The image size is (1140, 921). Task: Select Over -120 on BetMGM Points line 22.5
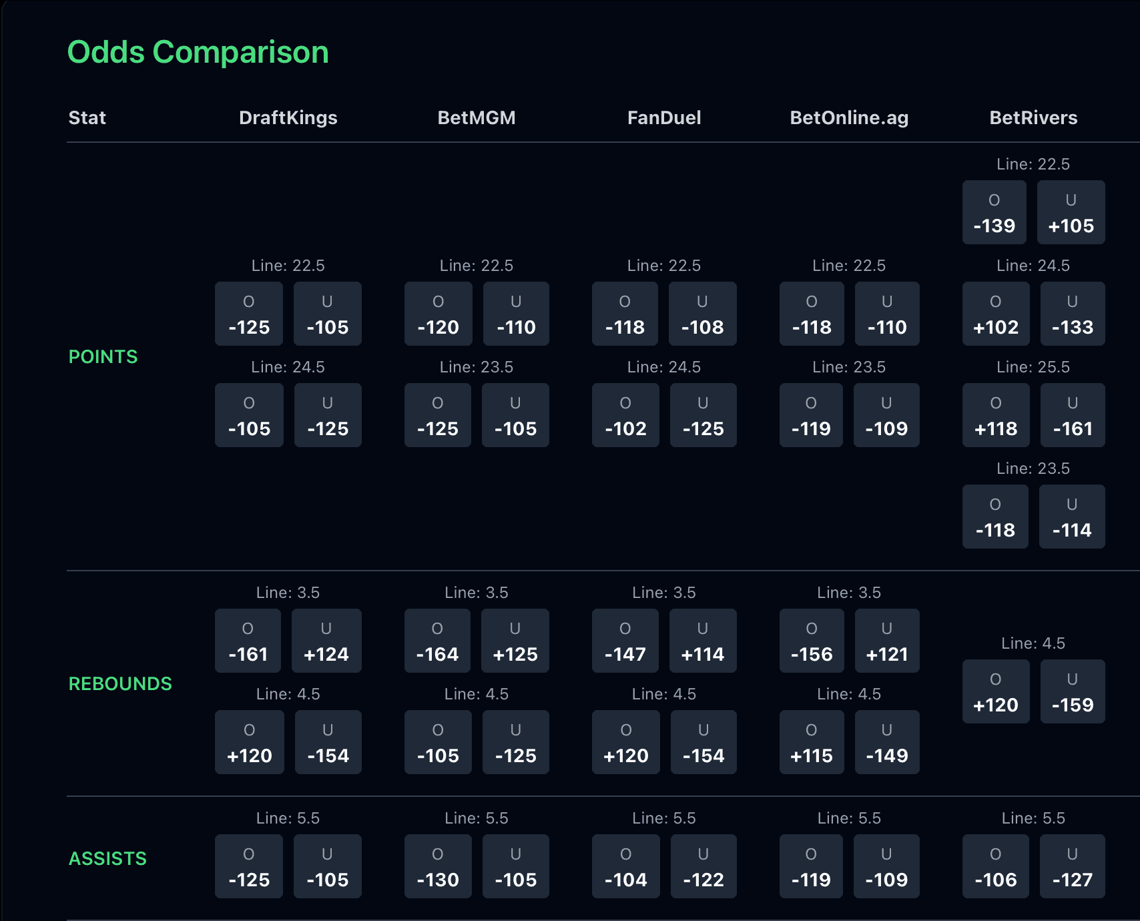(x=437, y=314)
